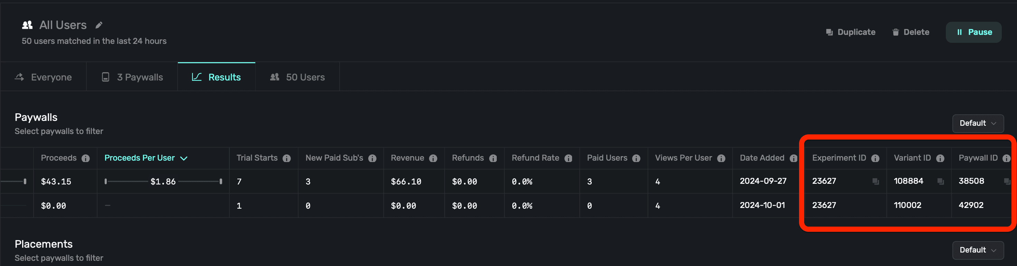Click the Paid Users info icon

pos(636,158)
